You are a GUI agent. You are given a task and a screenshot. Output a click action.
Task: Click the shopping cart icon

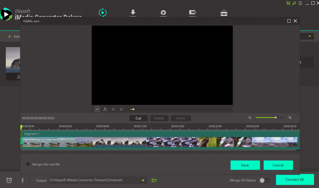pos(288,3)
